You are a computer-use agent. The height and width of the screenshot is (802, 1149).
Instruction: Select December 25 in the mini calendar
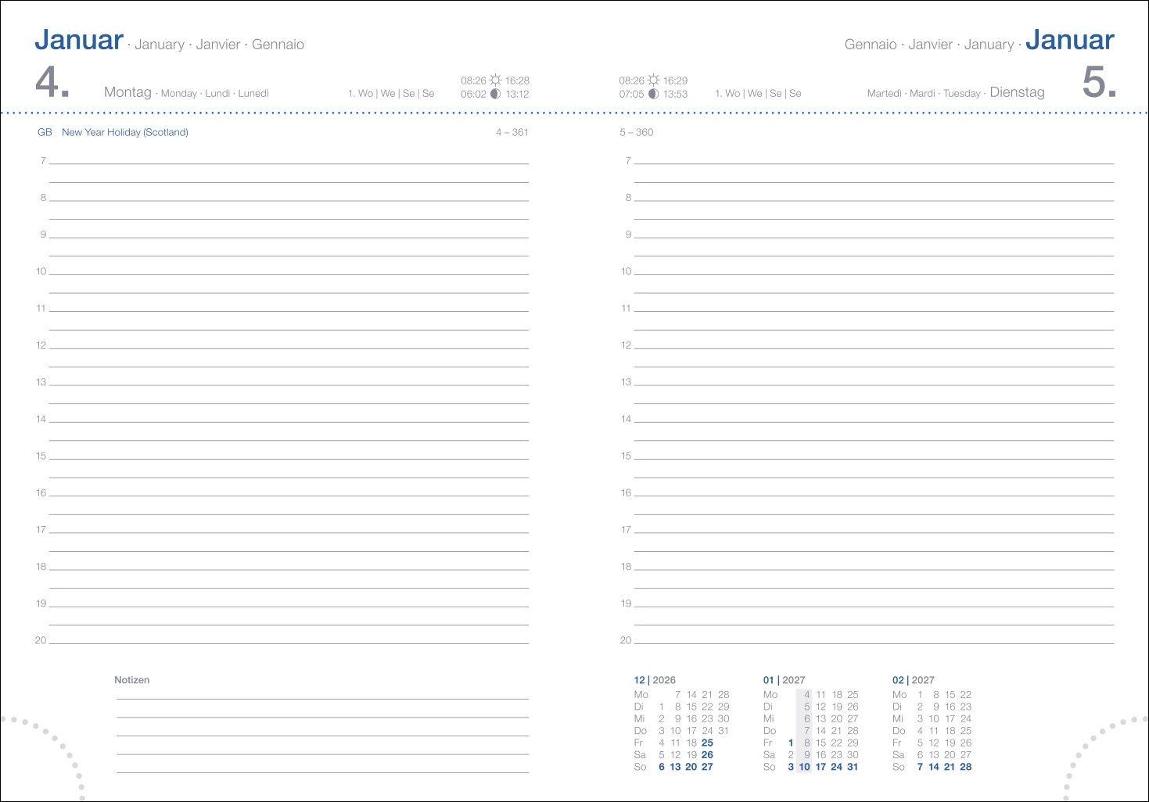(707, 743)
